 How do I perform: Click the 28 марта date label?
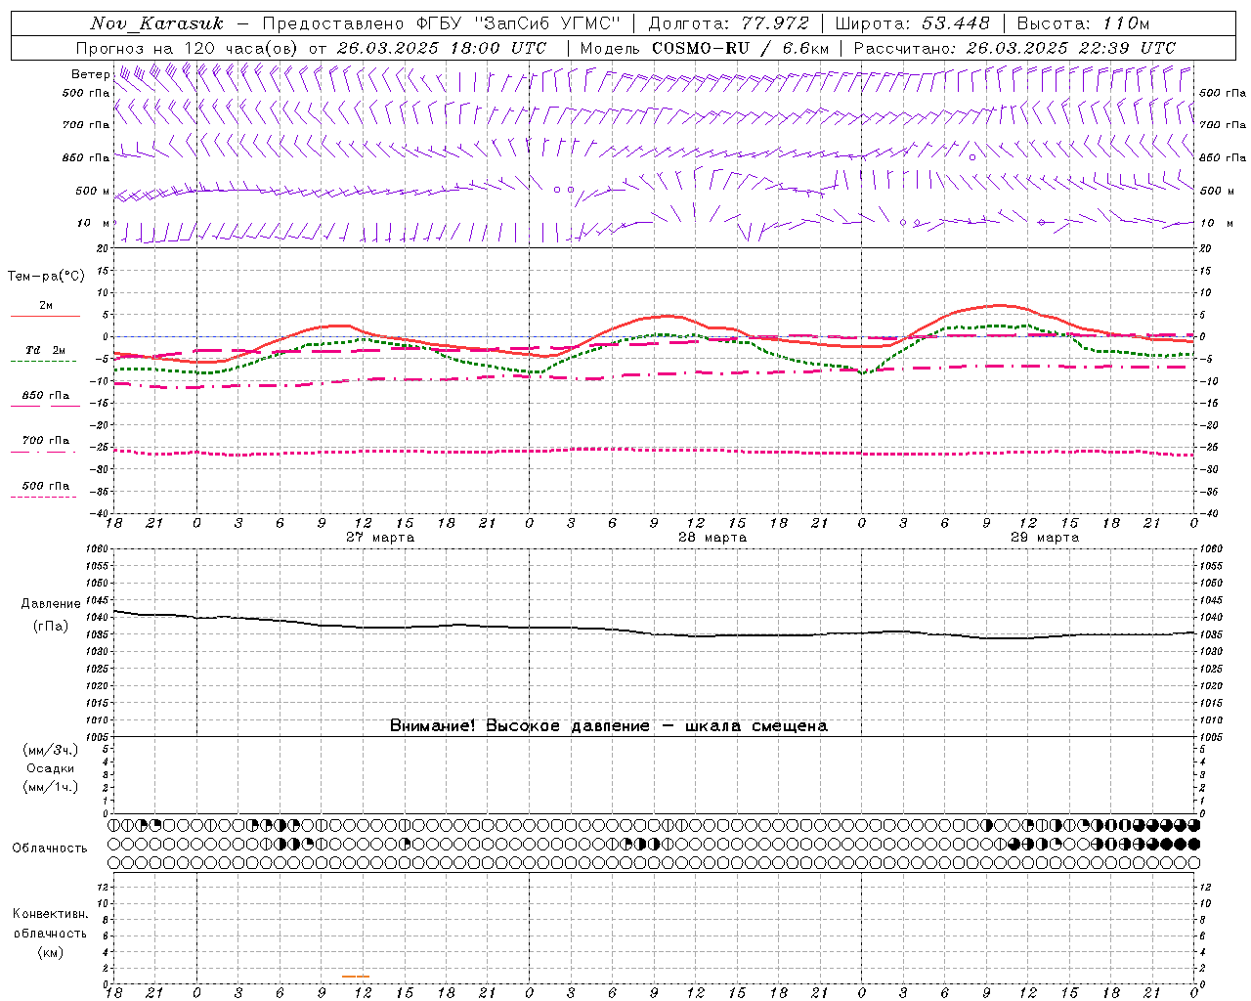click(712, 538)
